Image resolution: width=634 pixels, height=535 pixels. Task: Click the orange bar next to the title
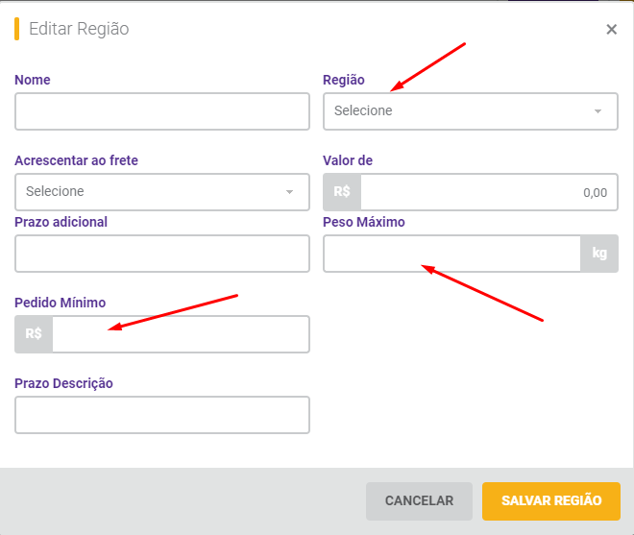[x=17, y=29]
